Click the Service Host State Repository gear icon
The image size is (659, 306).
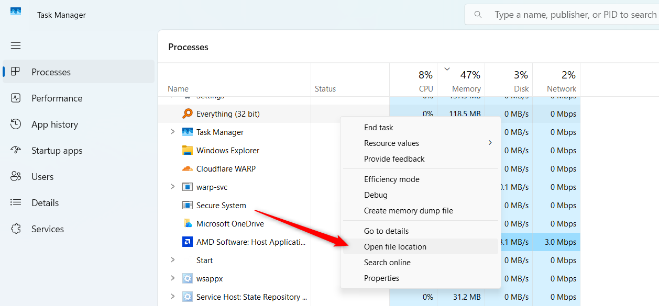(x=188, y=297)
